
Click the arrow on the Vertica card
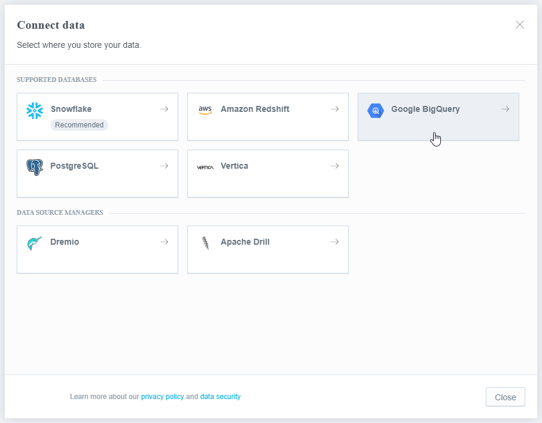click(334, 166)
